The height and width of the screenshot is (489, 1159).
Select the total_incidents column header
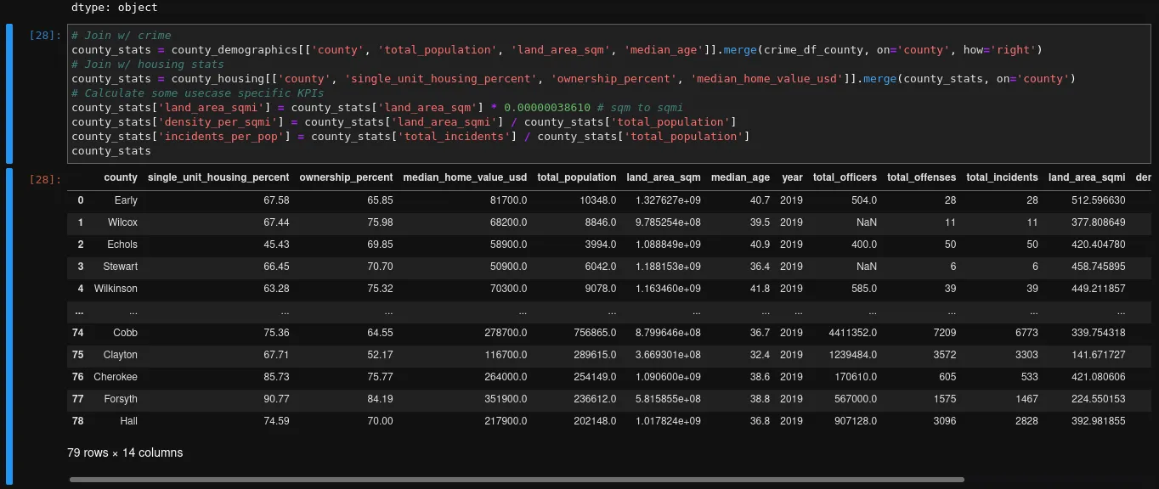(1003, 177)
